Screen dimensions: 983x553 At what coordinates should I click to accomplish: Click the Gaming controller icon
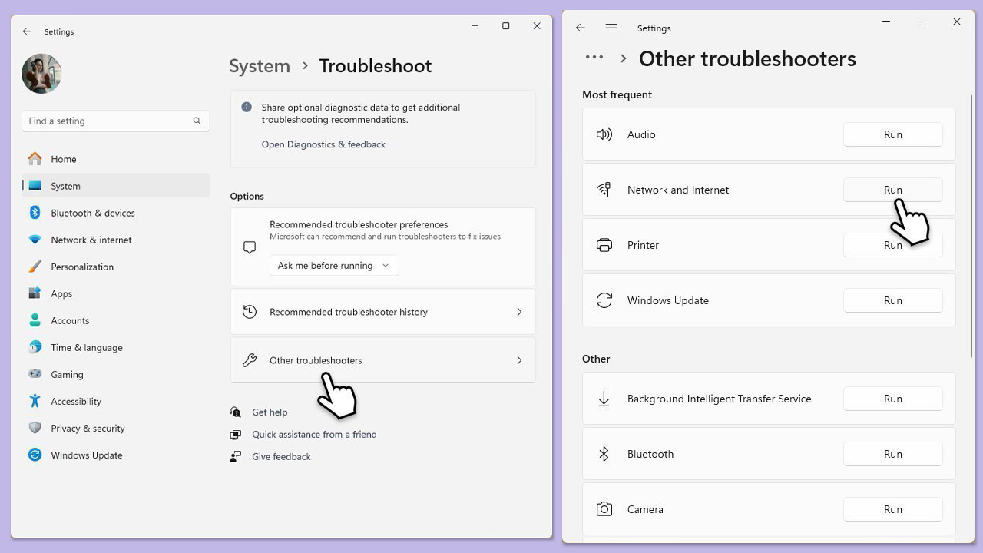(x=35, y=374)
